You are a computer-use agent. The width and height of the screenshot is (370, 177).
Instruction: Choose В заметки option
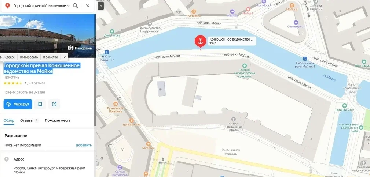click(50, 57)
